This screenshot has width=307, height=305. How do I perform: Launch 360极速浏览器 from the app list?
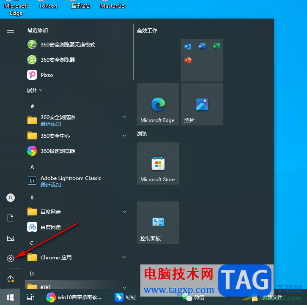click(77, 151)
